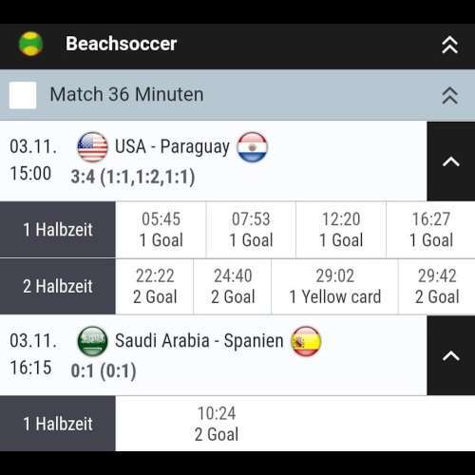Select the 22:22 2 Goal cell

(x=155, y=286)
